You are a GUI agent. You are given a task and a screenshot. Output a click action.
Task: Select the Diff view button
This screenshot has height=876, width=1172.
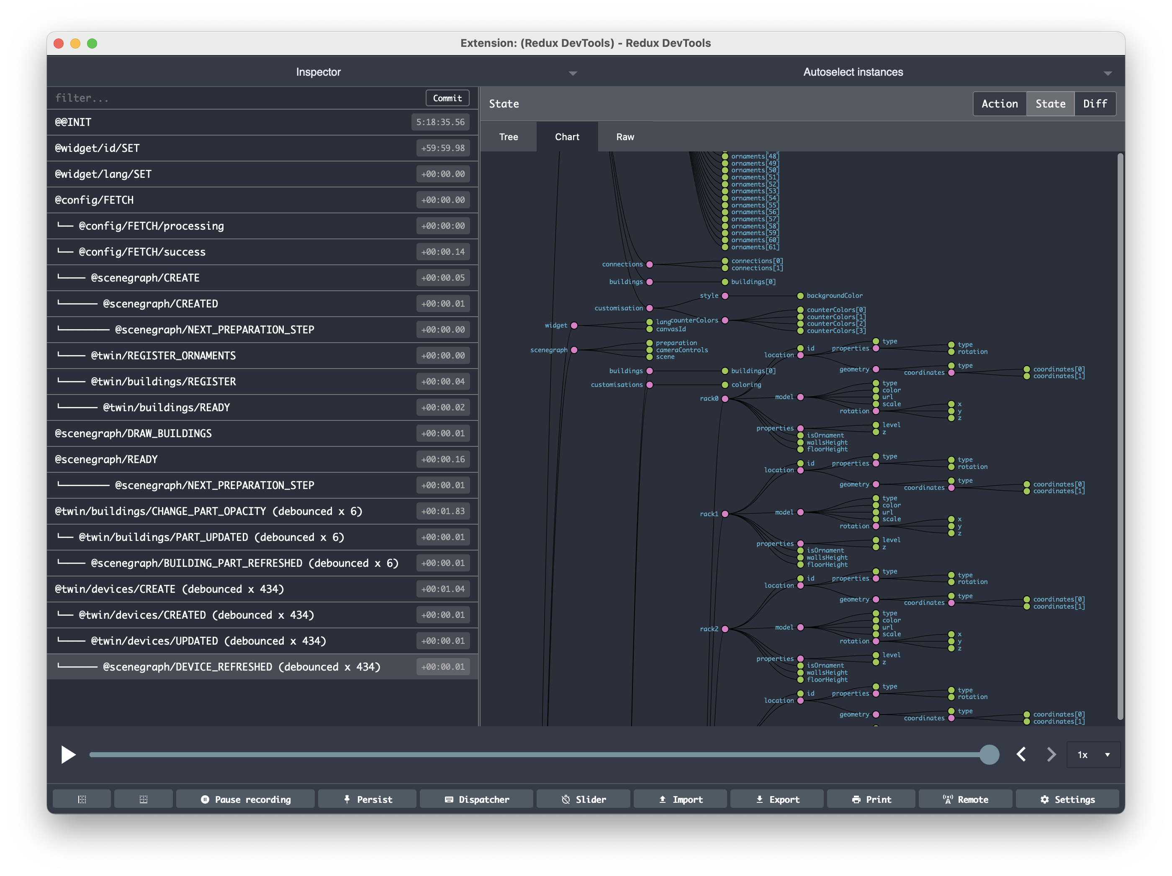(x=1094, y=104)
